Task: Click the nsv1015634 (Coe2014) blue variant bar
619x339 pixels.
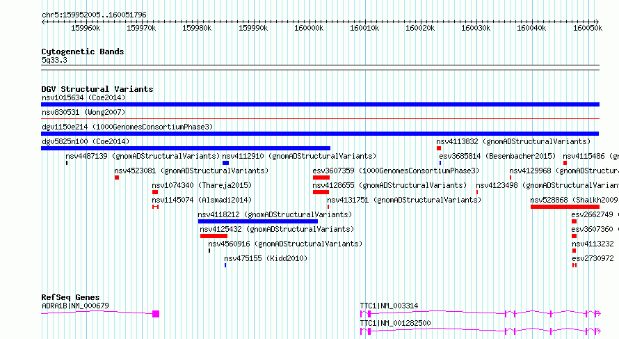Action: [320, 104]
